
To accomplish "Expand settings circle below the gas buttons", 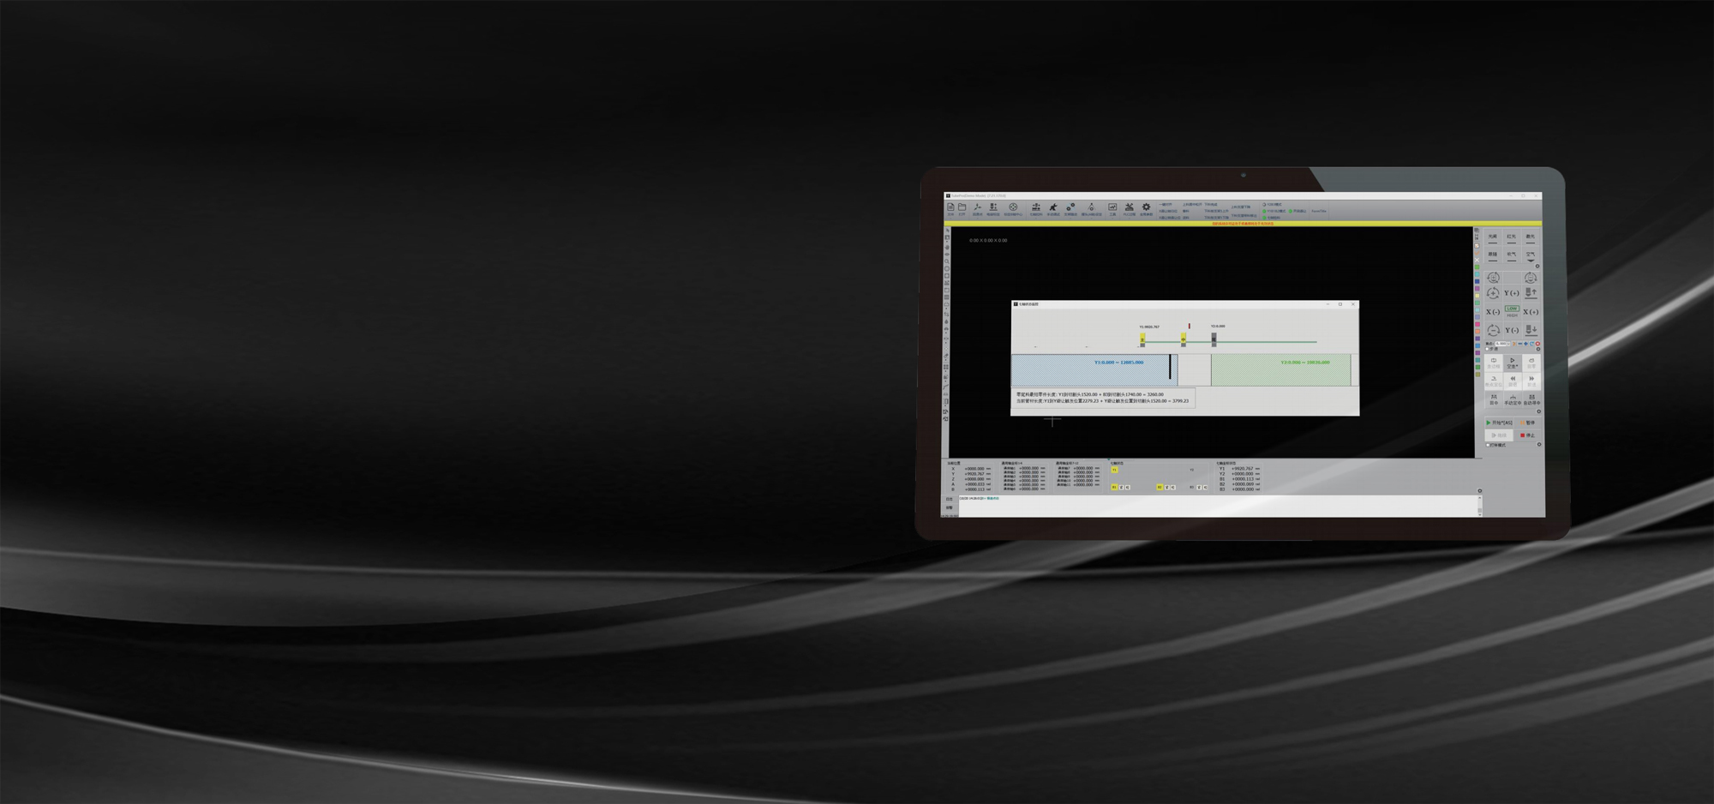I will point(1537,267).
